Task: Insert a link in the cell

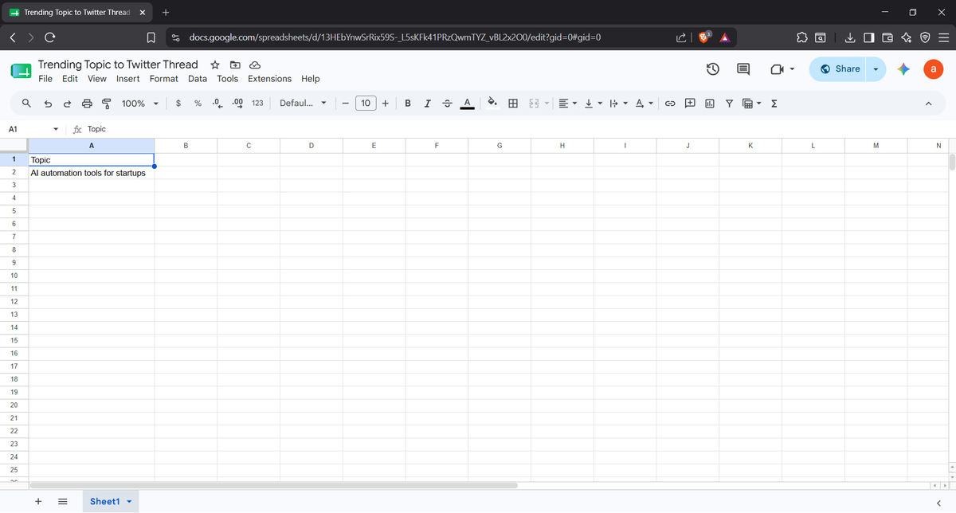Action: point(670,104)
